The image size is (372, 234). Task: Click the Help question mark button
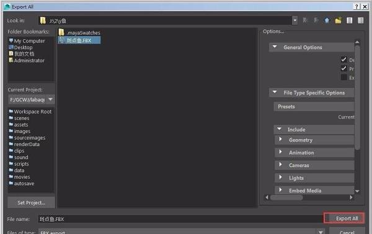356,7
